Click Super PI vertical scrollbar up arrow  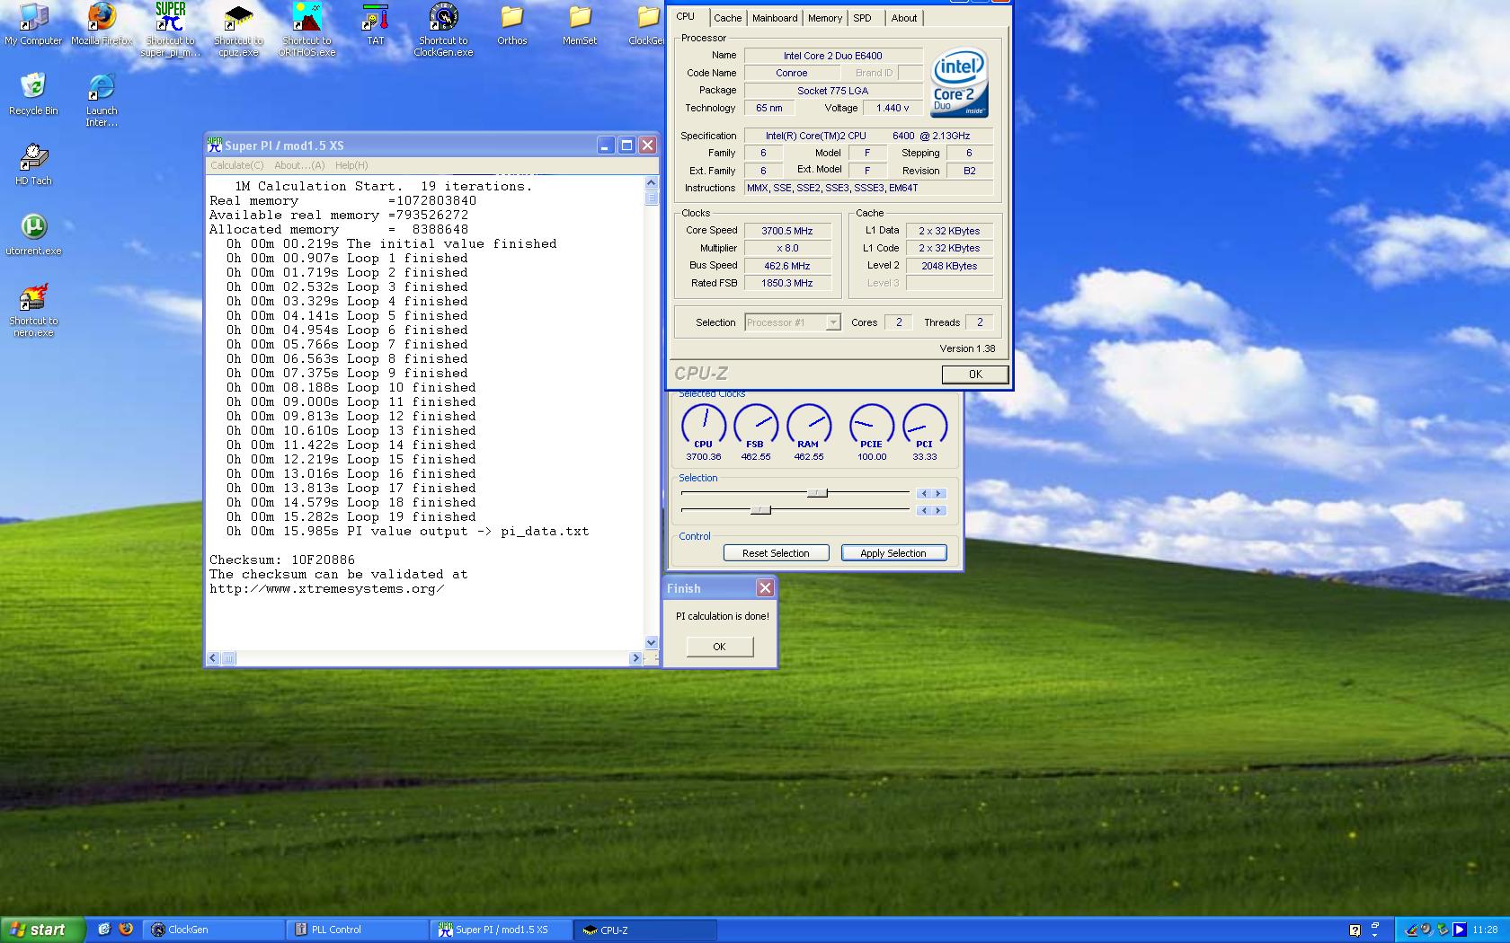click(x=652, y=183)
